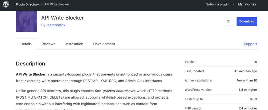Open the Installation tab
The height and width of the screenshot is (110, 268).
[74, 44]
